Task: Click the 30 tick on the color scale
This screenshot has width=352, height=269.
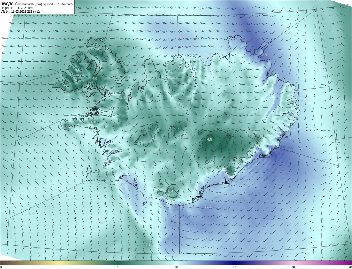Action: [x=293, y=267]
